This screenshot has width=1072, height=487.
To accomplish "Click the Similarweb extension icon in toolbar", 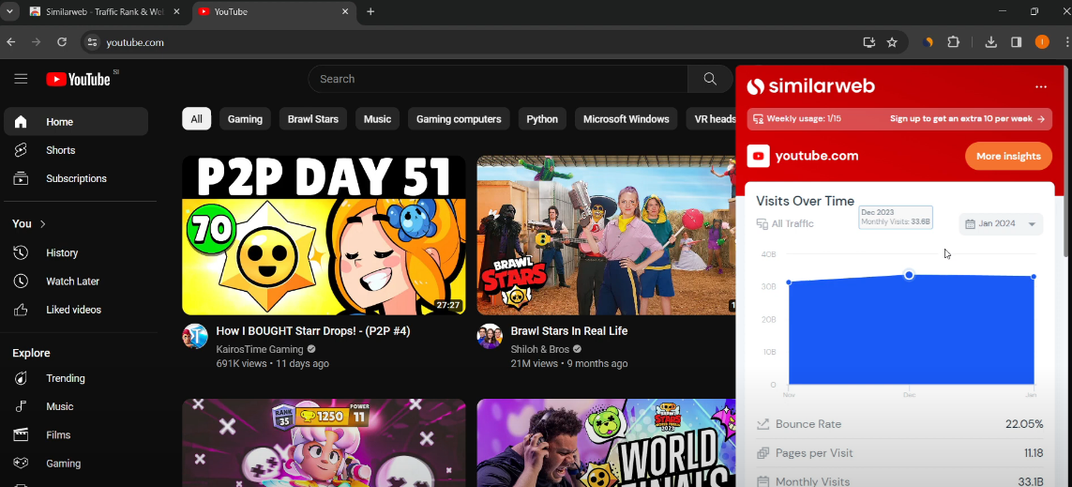I will point(928,42).
